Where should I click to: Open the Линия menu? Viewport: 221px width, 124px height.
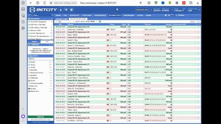[x=58, y=15]
